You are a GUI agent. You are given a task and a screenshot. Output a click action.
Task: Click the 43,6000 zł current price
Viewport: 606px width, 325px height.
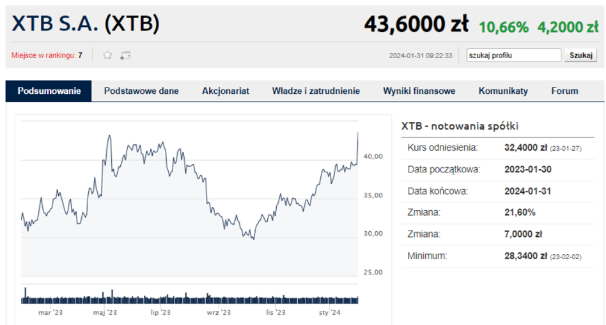coord(416,24)
